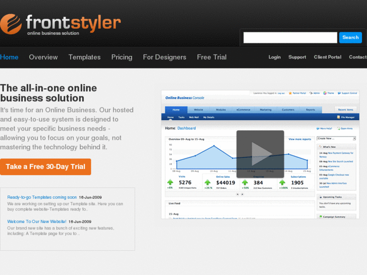This screenshot has width=367, height=275.
Task: Click Take a Free 30-Day Trial button
Action: point(45,167)
